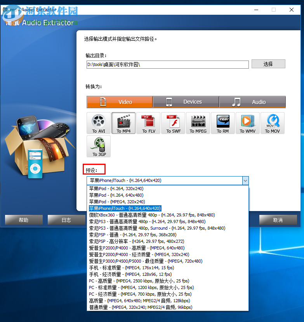
Task: Select the To AVI format icon
Action: pos(99,123)
